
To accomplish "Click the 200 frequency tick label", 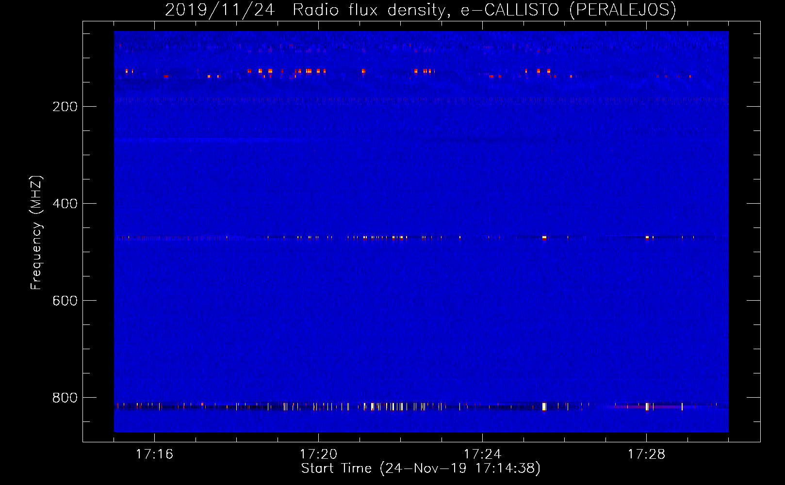I will coord(65,107).
